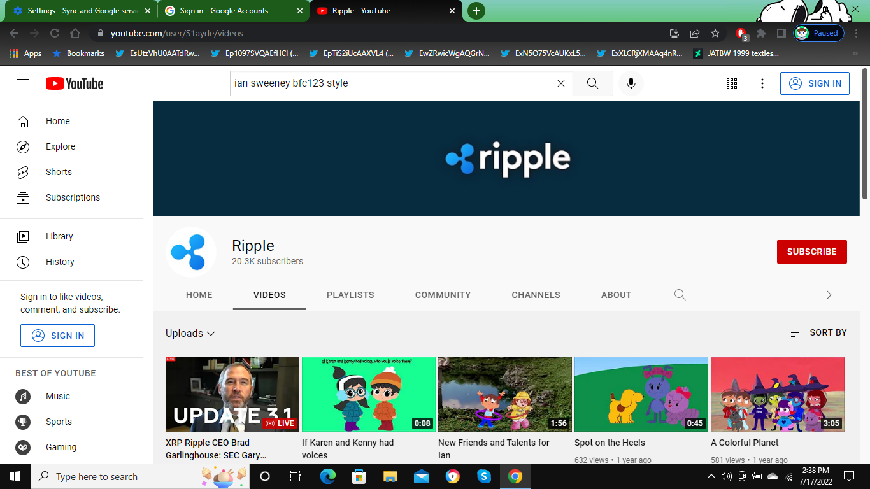Switch to the channel Home tab

pyautogui.click(x=199, y=295)
